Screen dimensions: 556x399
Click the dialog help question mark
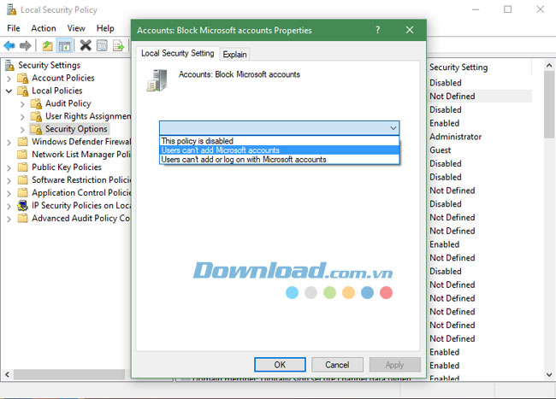pyautogui.click(x=377, y=30)
